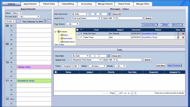Open the Accounting tab
190x107 pixels.
[86, 4]
